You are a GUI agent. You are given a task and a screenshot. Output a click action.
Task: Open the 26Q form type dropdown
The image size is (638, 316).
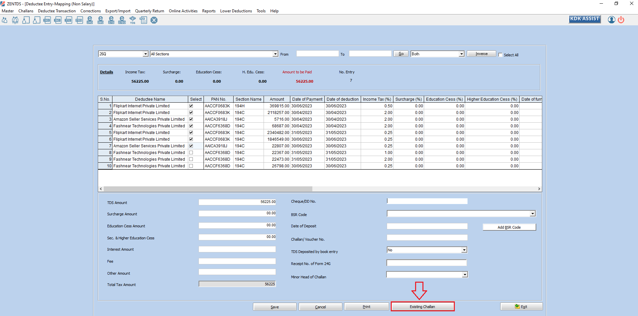pyautogui.click(x=145, y=54)
